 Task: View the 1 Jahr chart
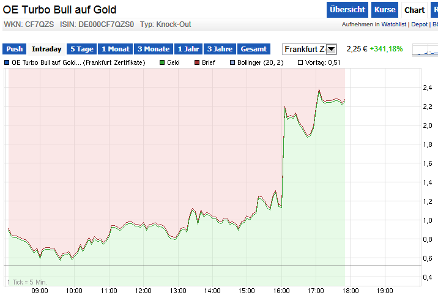click(188, 49)
